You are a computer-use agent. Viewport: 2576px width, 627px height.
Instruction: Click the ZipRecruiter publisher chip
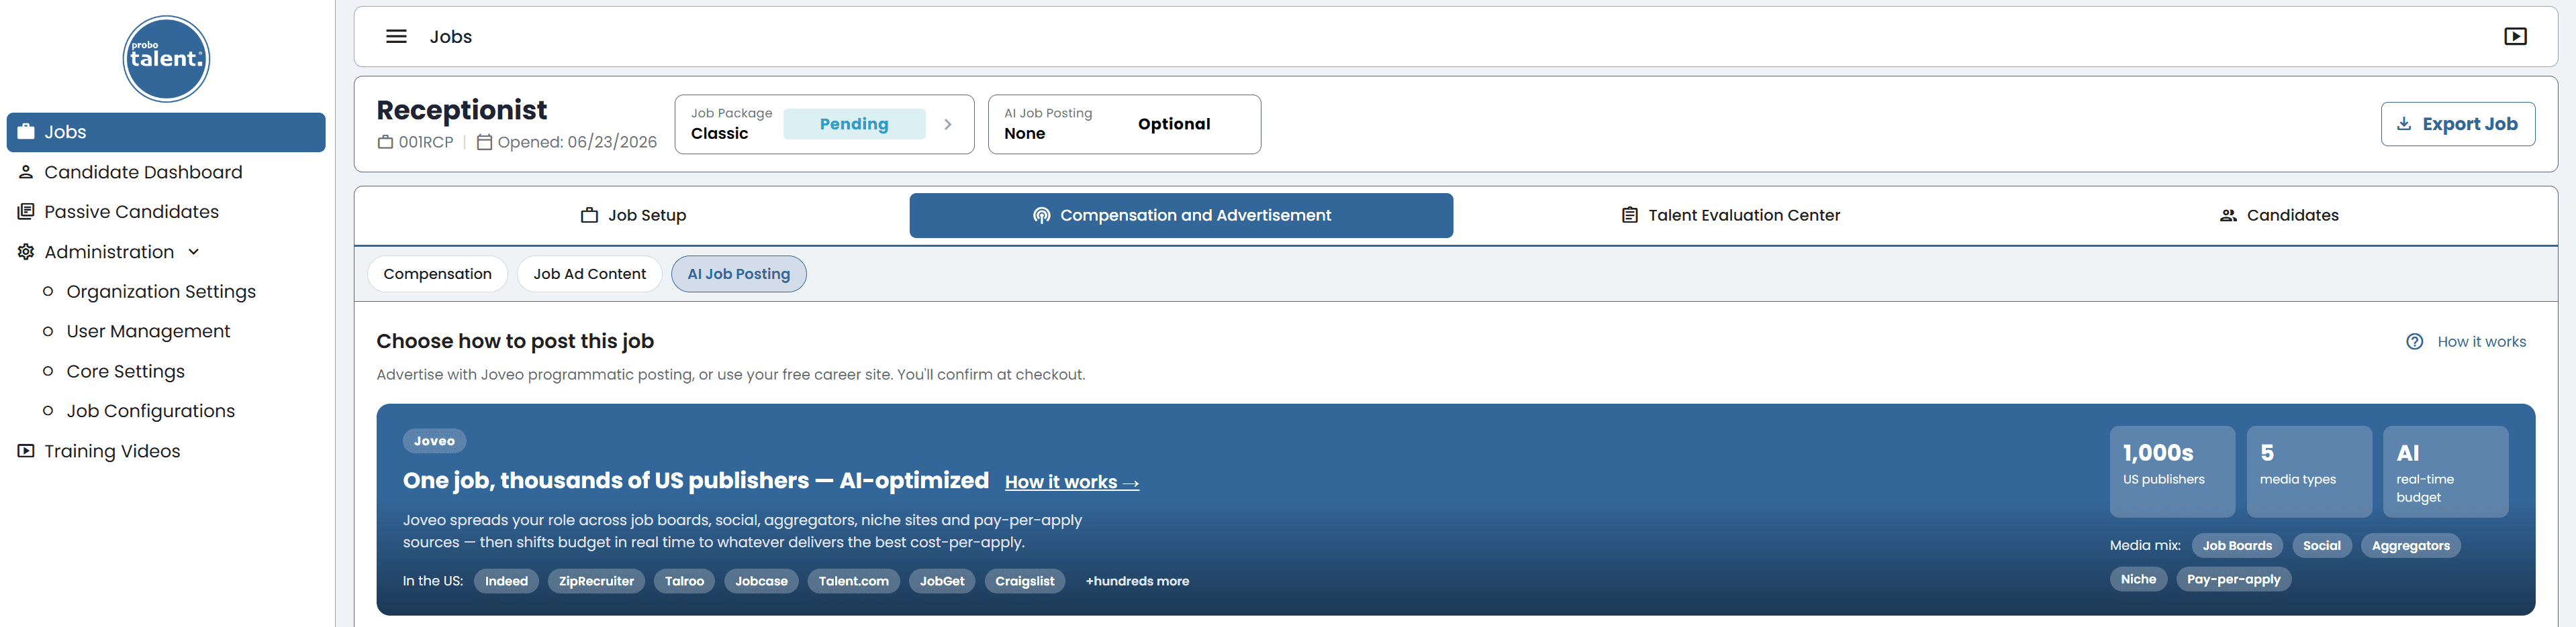[x=596, y=581]
